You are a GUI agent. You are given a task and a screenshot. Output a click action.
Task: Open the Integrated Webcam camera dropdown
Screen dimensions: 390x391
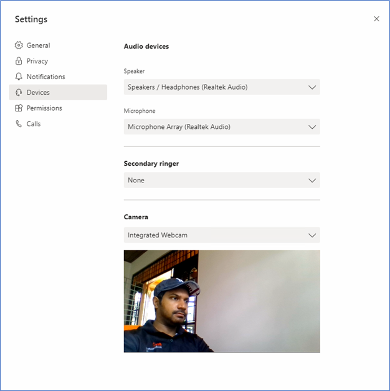[x=222, y=235]
